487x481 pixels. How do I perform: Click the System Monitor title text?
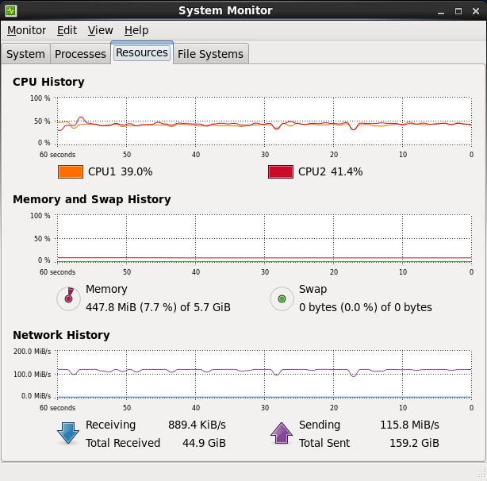(x=225, y=11)
